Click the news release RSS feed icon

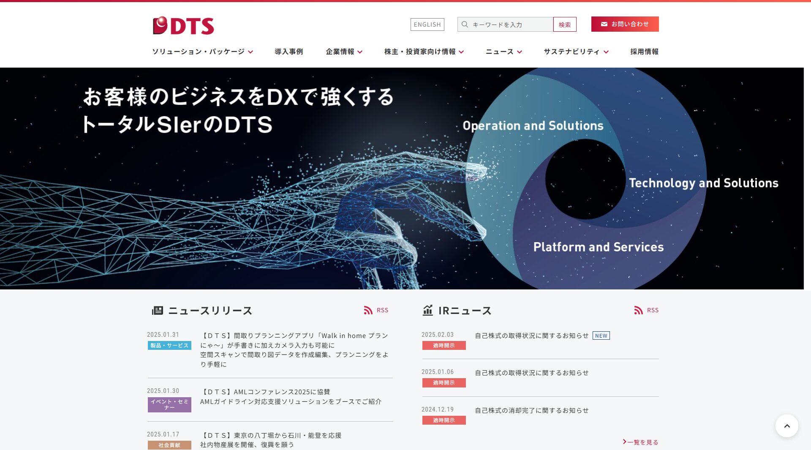click(x=368, y=310)
